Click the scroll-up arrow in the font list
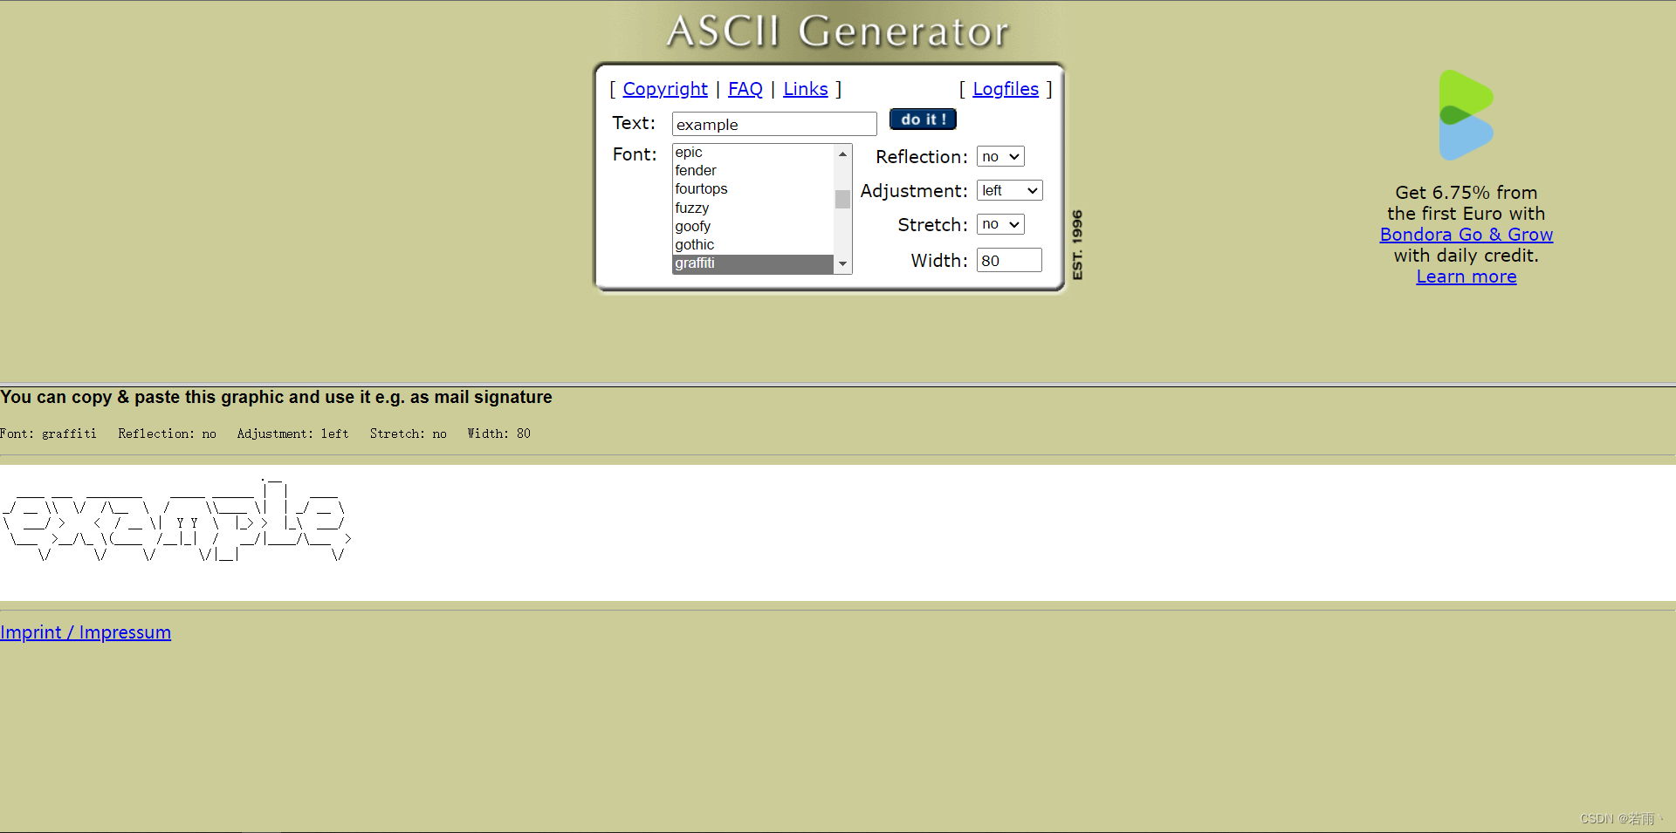 coord(841,154)
